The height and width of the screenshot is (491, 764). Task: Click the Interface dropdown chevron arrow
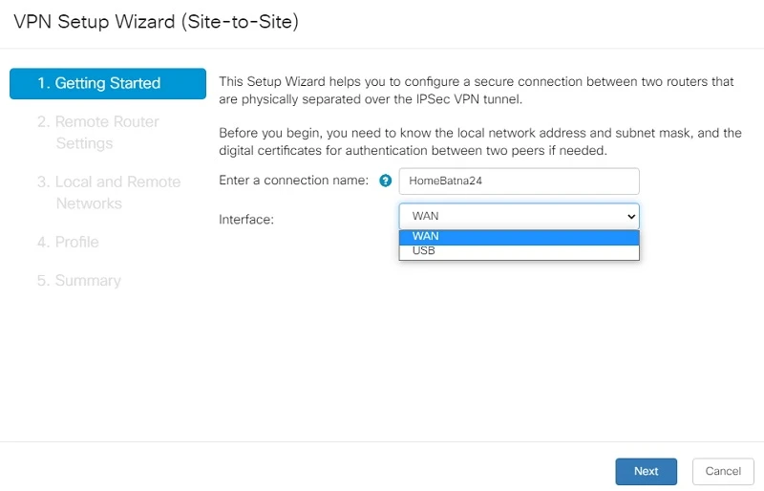click(631, 216)
